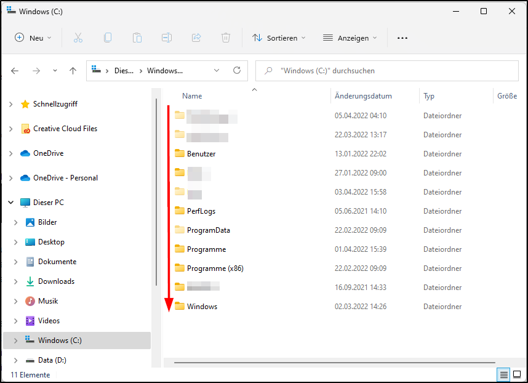
Task: Navigate up one folder level
Action: 73,71
